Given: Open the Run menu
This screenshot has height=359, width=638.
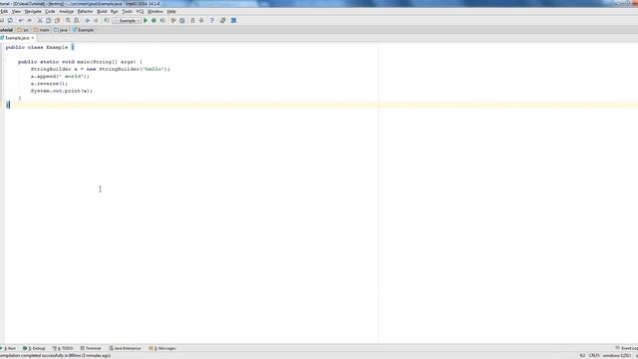Looking at the screenshot, I should (115, 11).
